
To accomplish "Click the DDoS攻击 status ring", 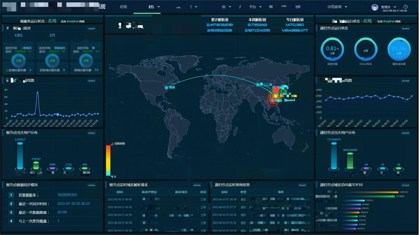I will click(366, 50).
